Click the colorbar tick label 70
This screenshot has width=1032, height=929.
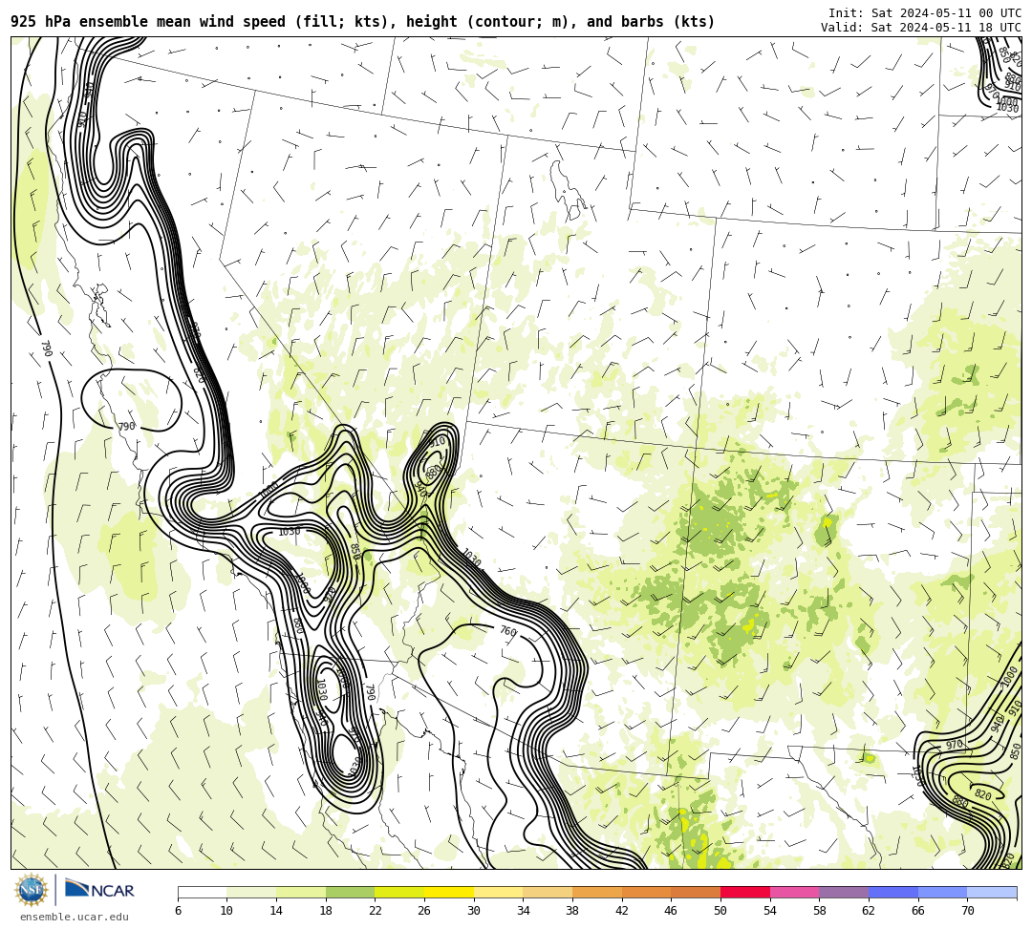(967, 911)
